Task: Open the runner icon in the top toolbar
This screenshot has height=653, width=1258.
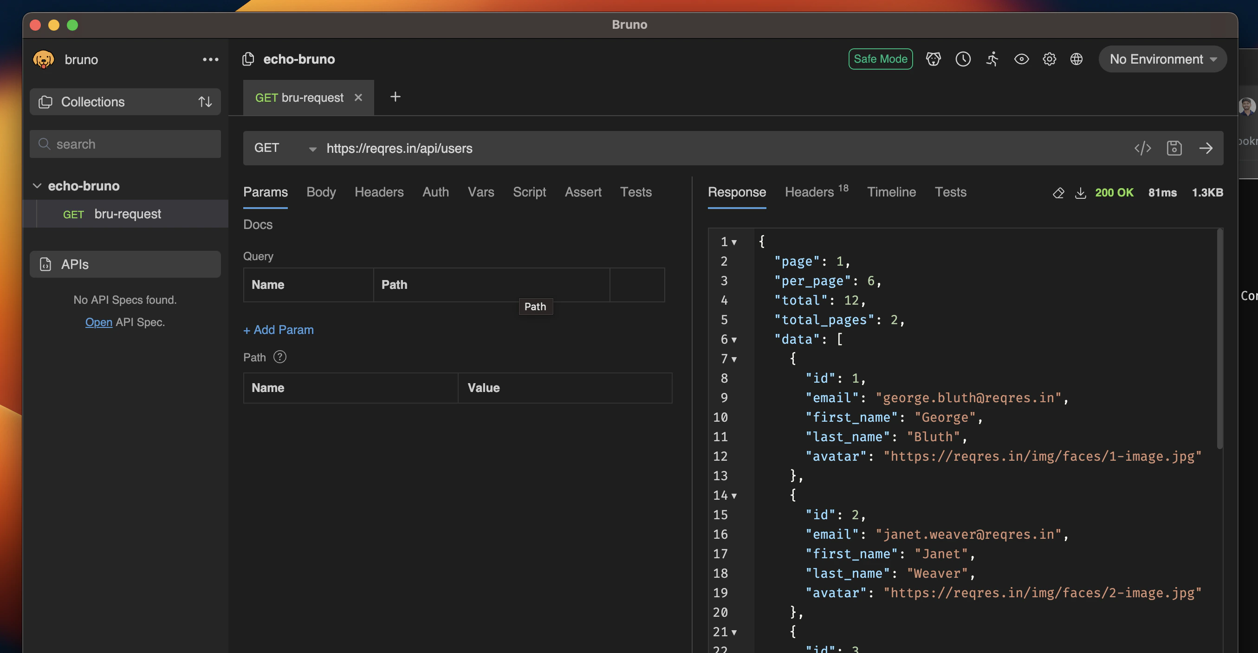Action: click(992, 59)
